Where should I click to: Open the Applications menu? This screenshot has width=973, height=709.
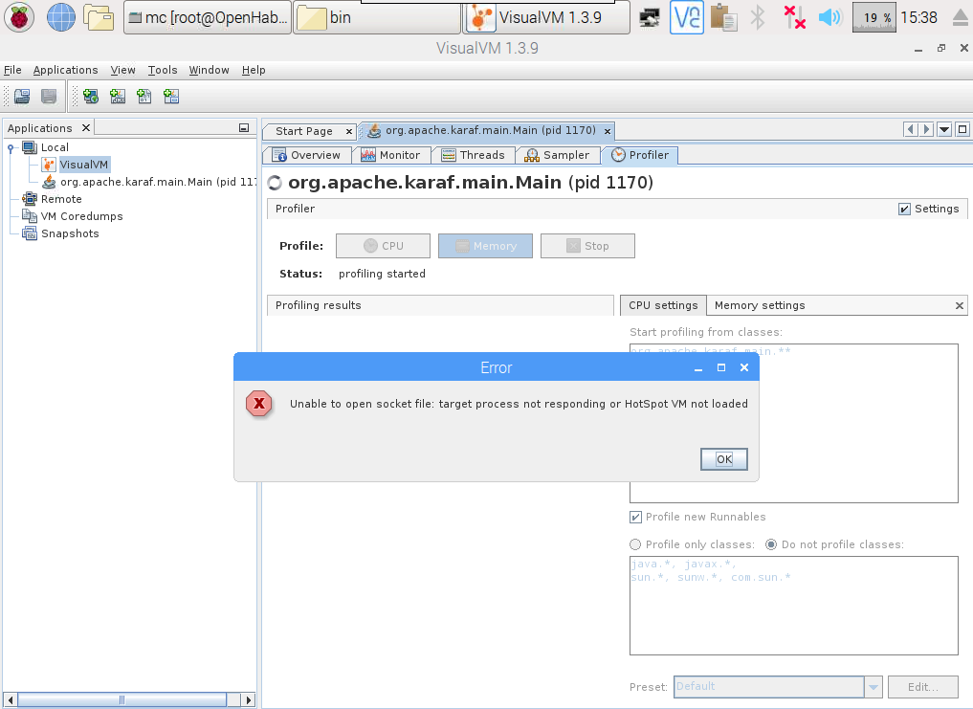click(x=65, y=70)
